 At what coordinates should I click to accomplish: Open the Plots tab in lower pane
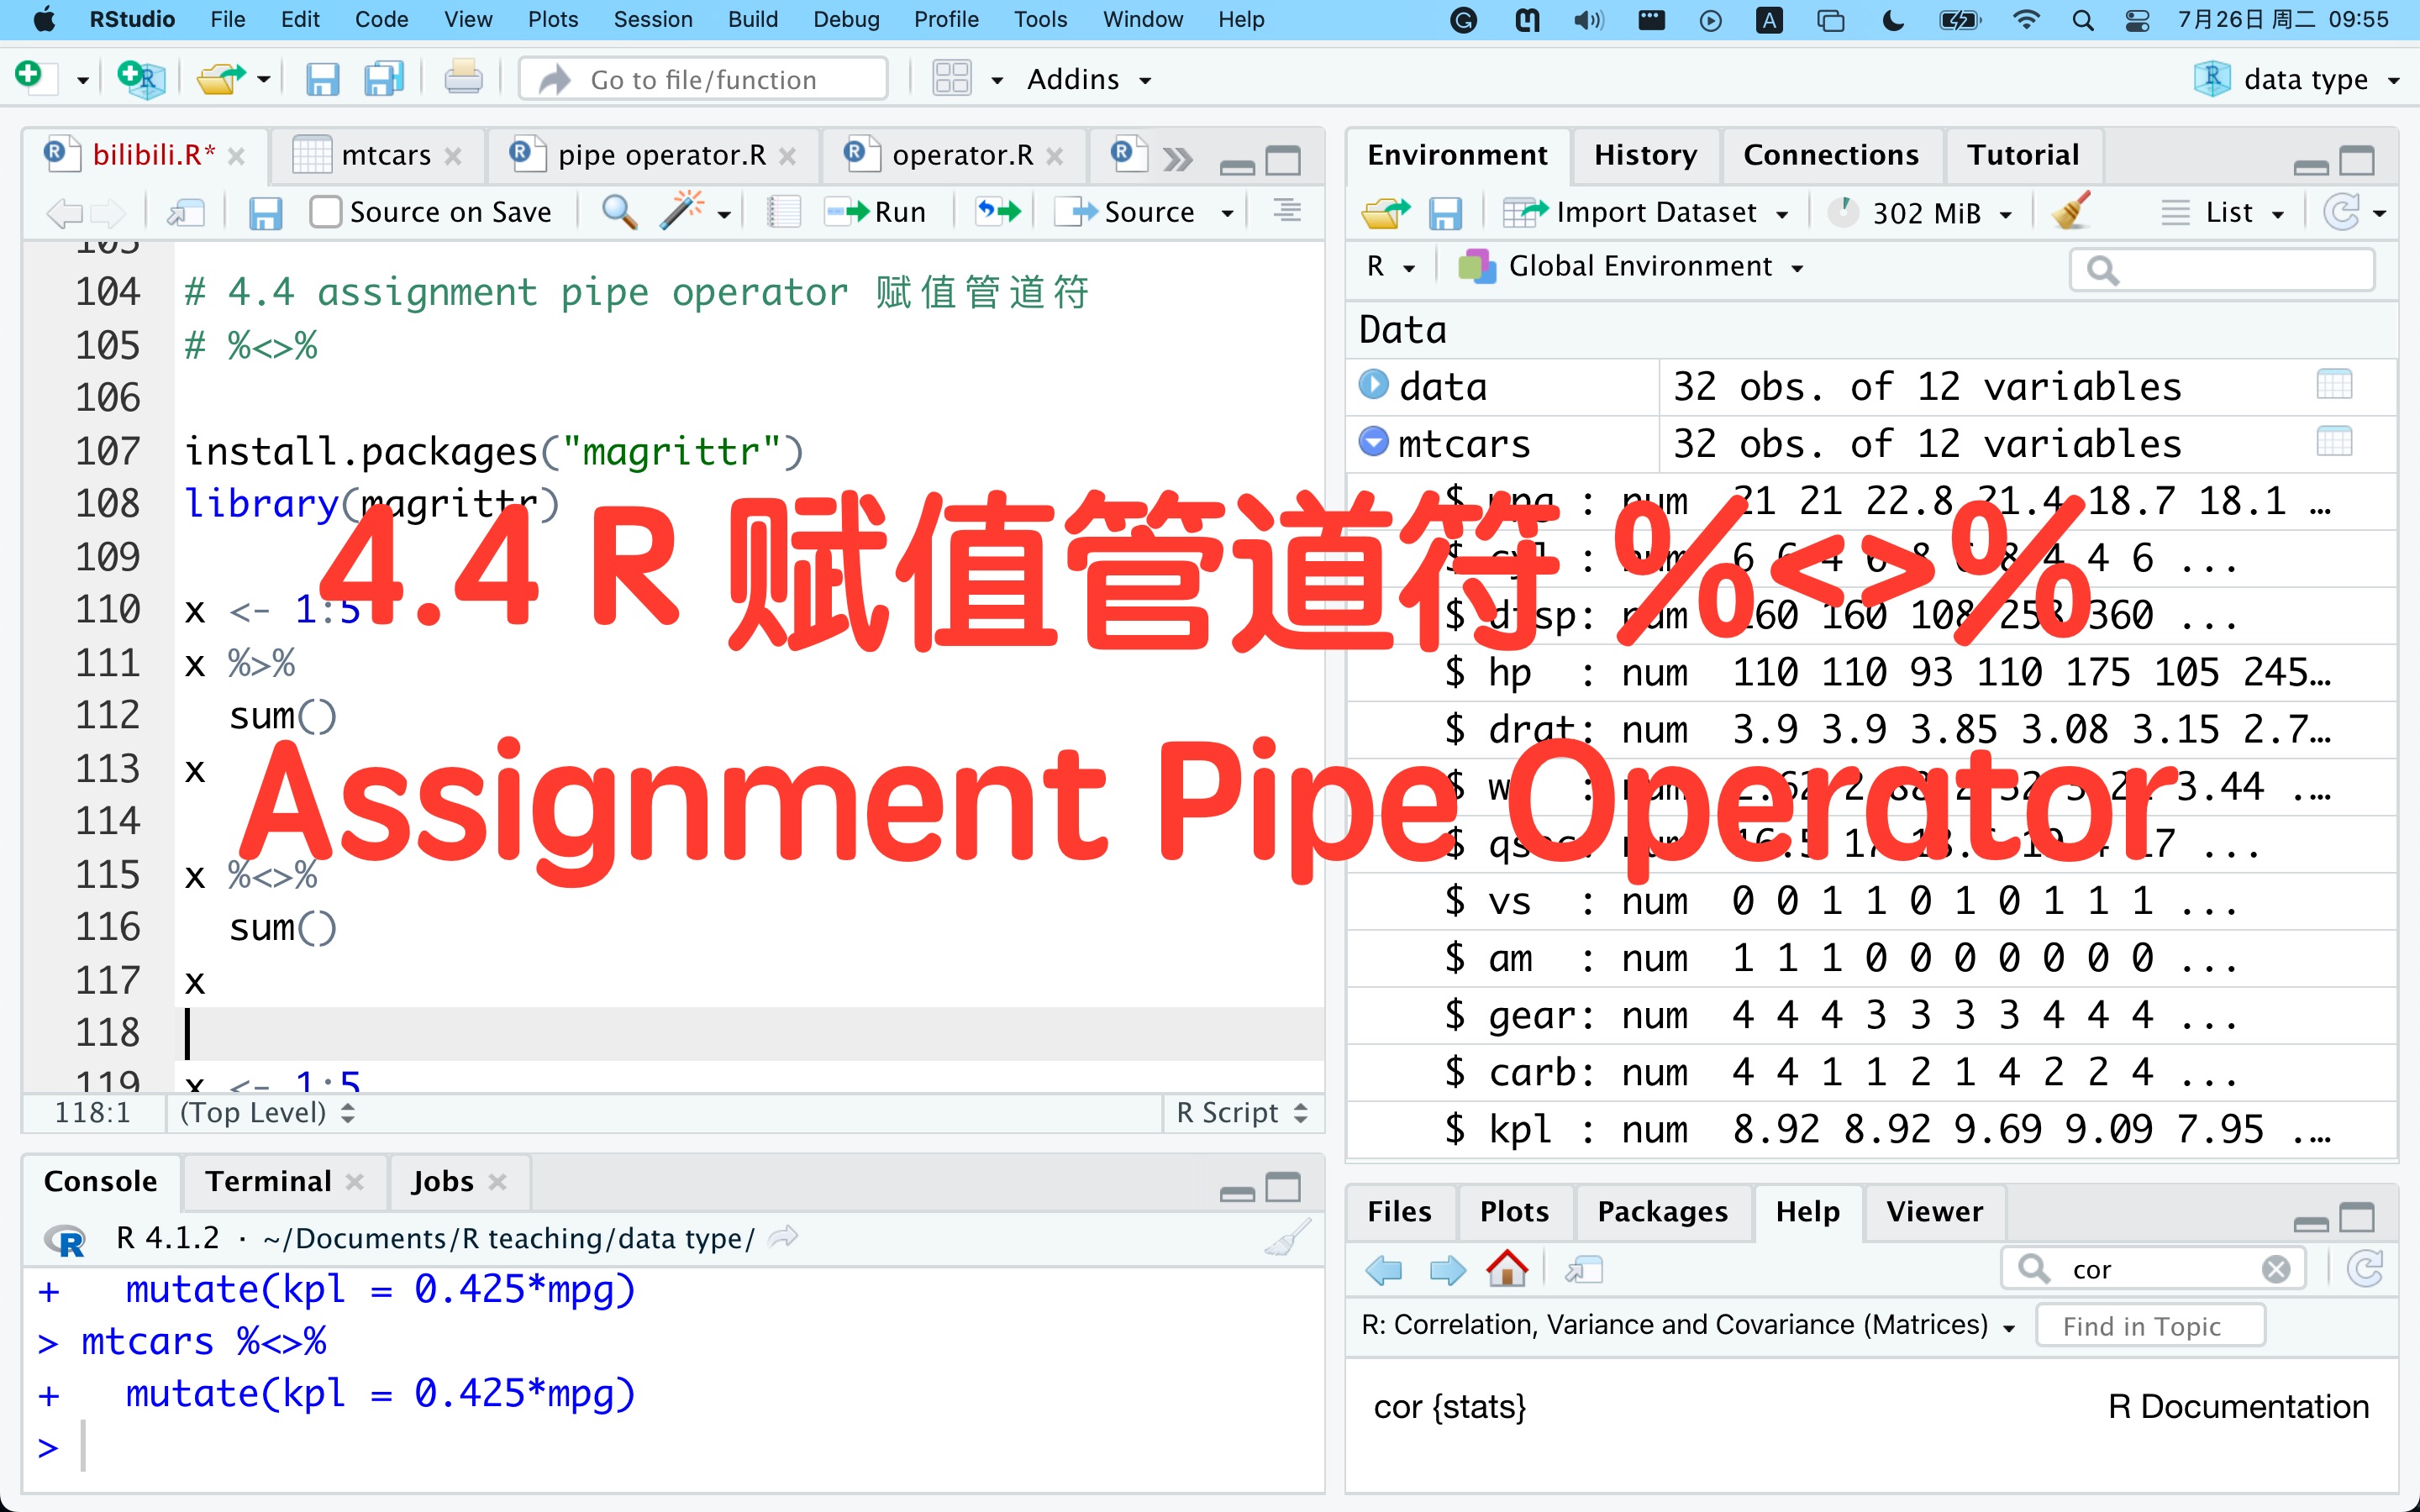point(1514,1212)
